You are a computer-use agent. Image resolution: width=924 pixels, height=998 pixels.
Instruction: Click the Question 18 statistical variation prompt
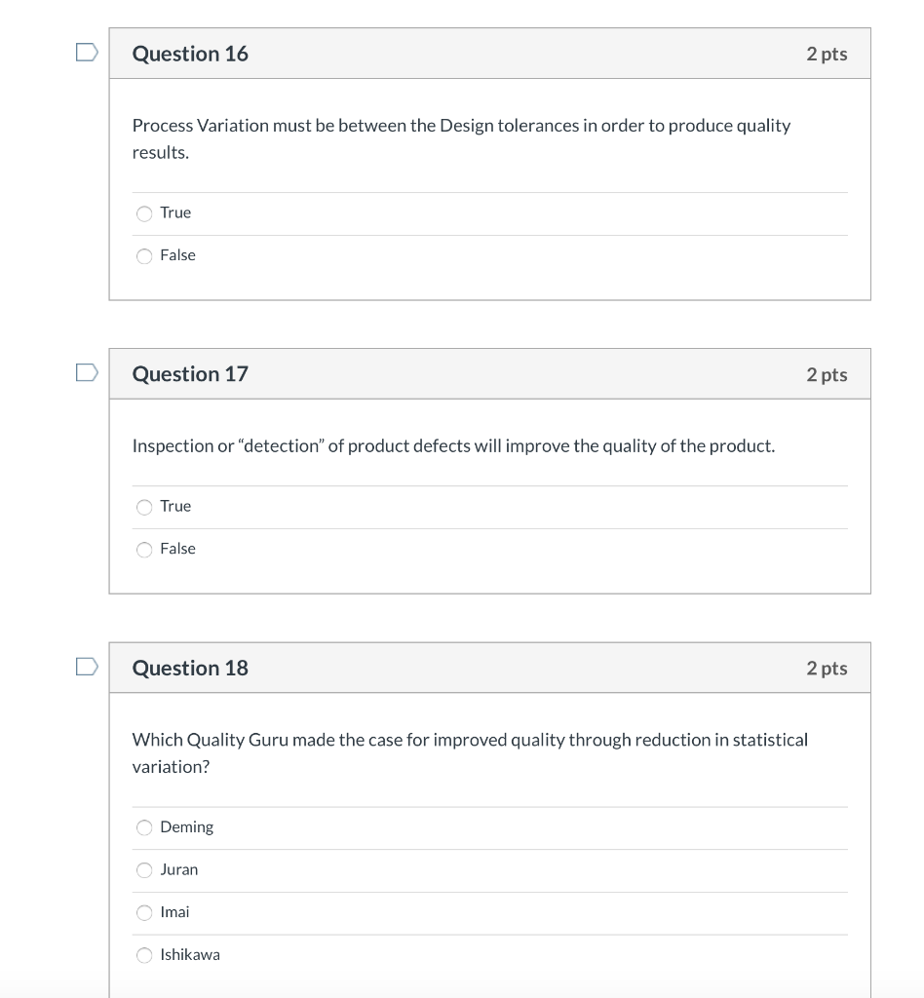(470, 752)
